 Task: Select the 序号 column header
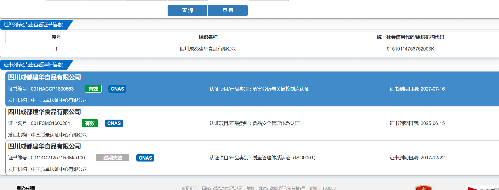[56, 37]
